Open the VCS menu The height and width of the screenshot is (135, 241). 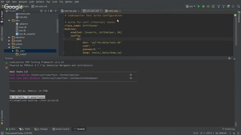(x=61, y=1)
